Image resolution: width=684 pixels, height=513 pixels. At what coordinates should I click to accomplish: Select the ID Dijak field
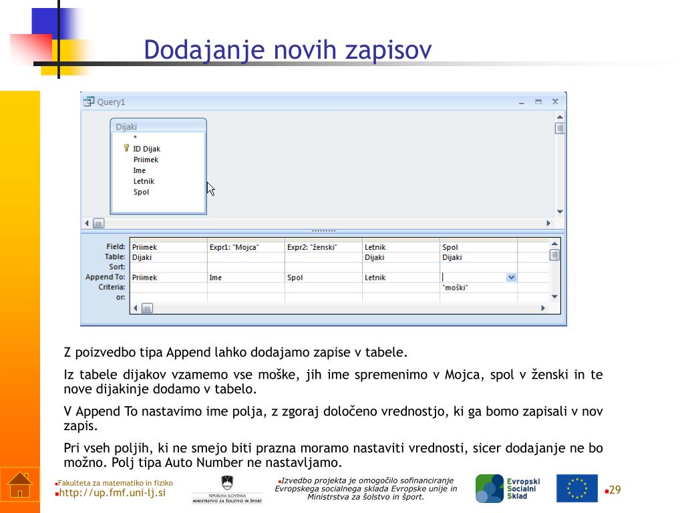pos(146,149)
